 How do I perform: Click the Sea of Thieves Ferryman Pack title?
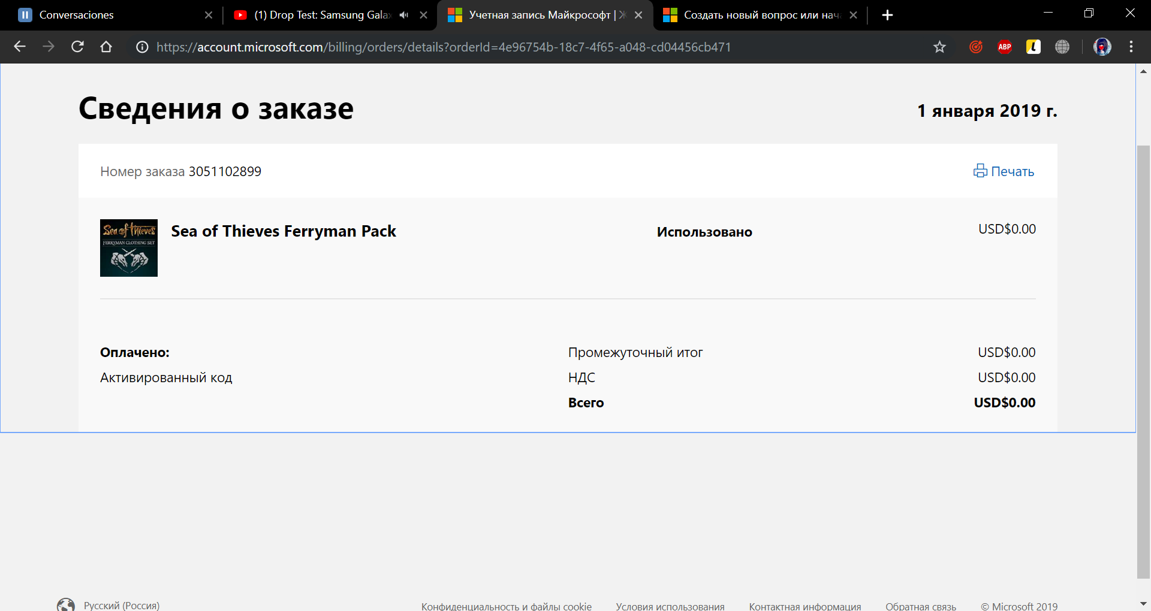pos(284,231)
